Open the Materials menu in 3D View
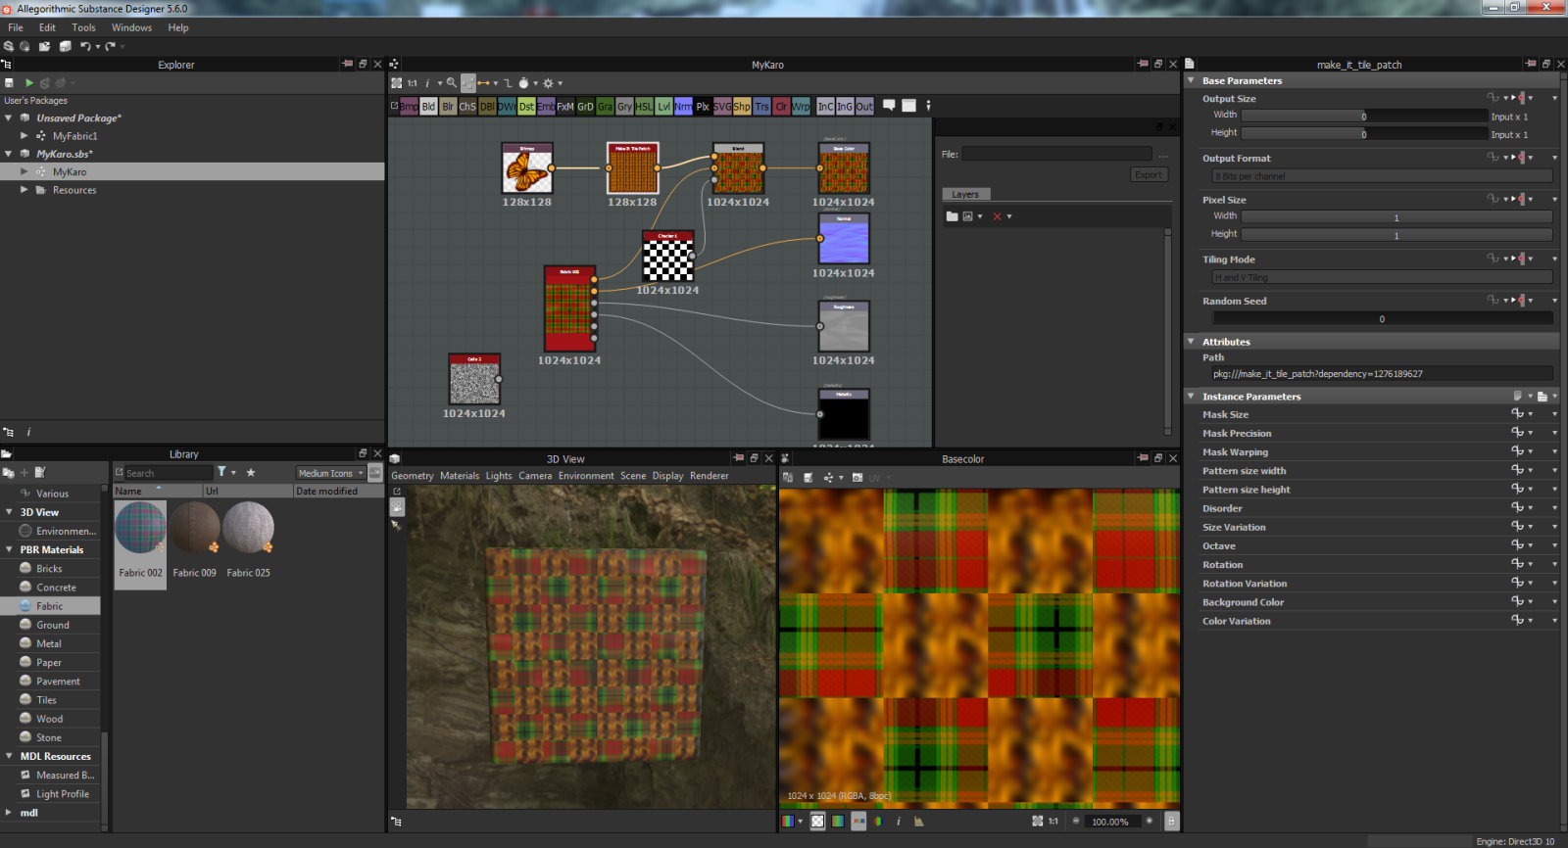This screenshot has width=1568, height=848. tap(460, 476)
